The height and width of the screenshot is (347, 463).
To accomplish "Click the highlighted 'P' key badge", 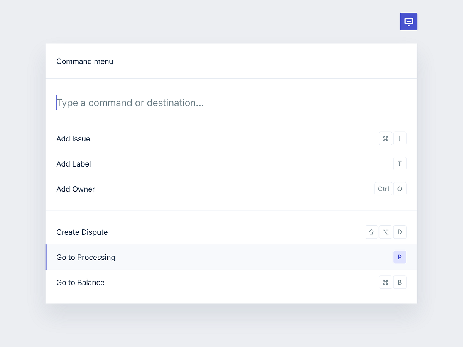I will 400,257.
